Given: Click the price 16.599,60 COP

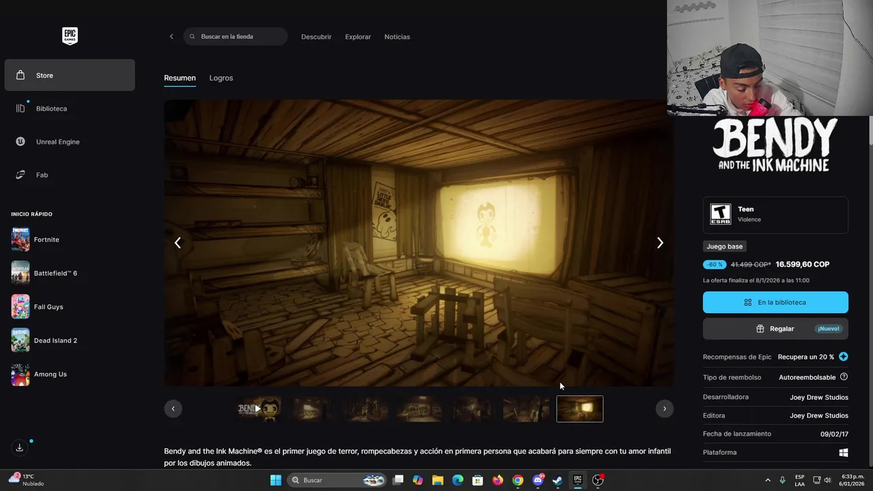Looking at the screenshot, I should pyautogui.click(x=802, y=265).
